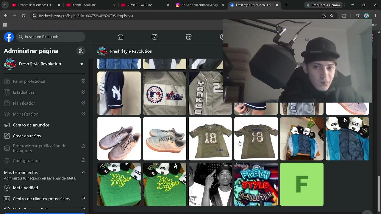
Task: Click the Meta Verified checkmark badge icon
Action: (7, 188)
